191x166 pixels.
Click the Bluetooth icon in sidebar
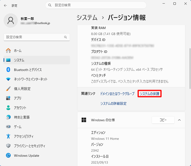coord(8,70)
